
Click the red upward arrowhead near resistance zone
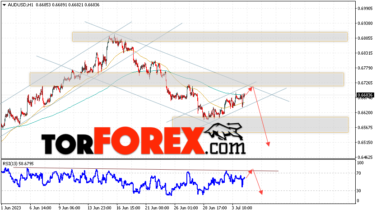coord(251,88)
